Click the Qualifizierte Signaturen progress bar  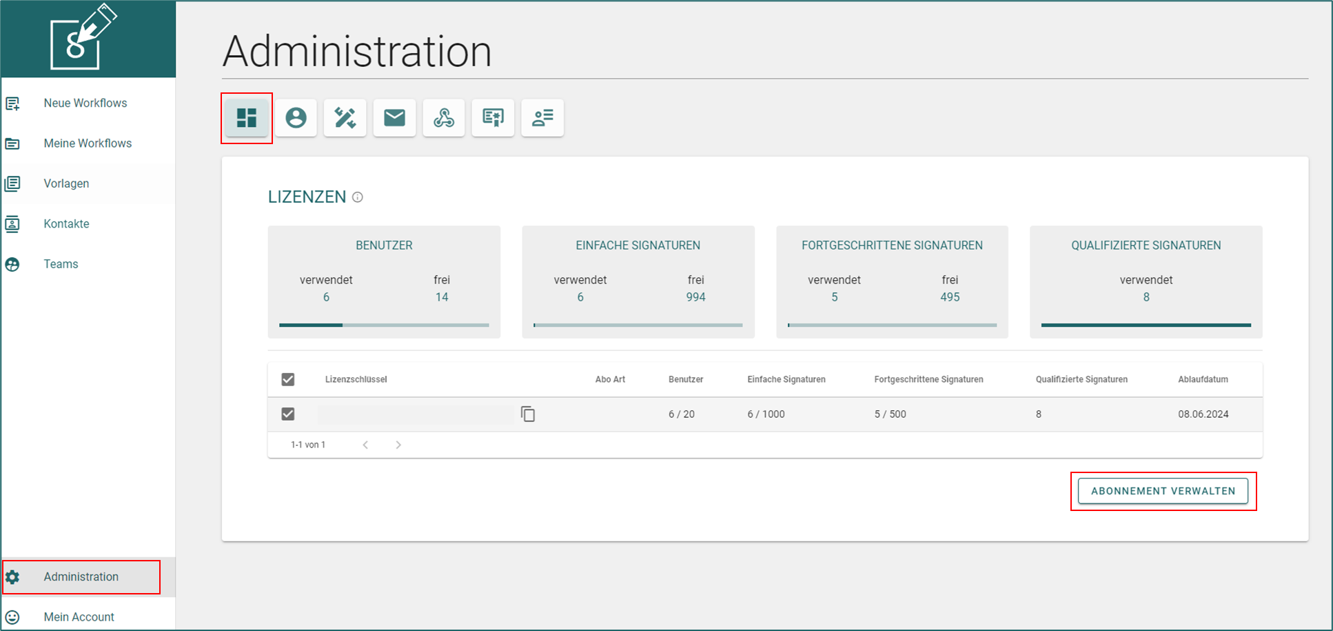pos(1146,325)
